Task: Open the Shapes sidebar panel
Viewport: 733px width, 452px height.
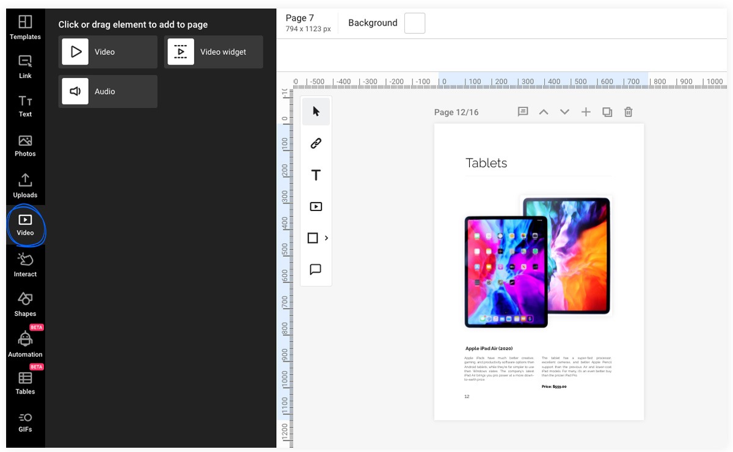Action: (x=25, y=305)
